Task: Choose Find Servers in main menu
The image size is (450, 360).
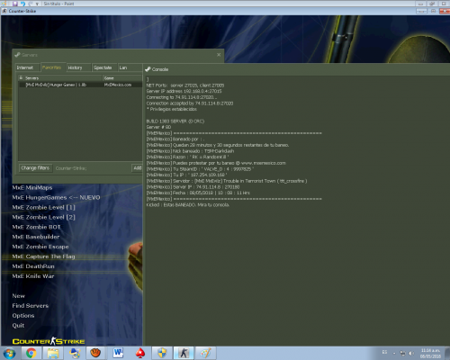Action: click(x=31, y=306)
